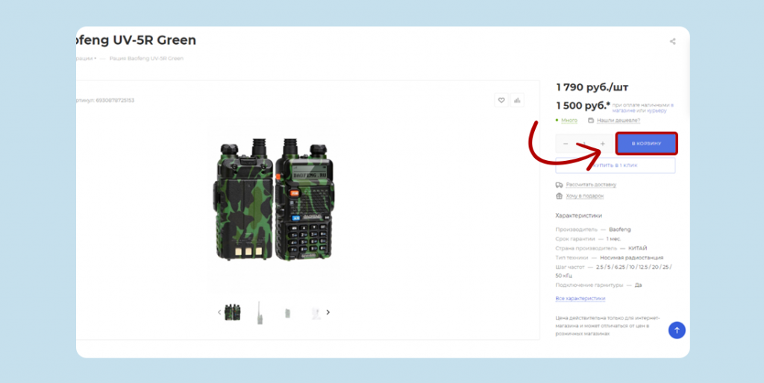This screenshot has width=764, height=383.
Task: Click the 'Характеристики' heading
Action: (578, 215)
